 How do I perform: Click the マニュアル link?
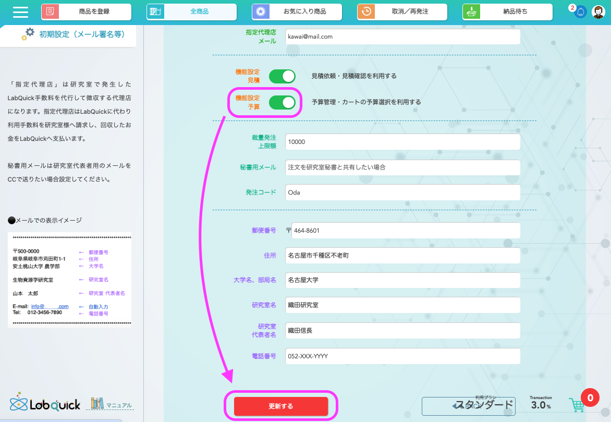119,405
